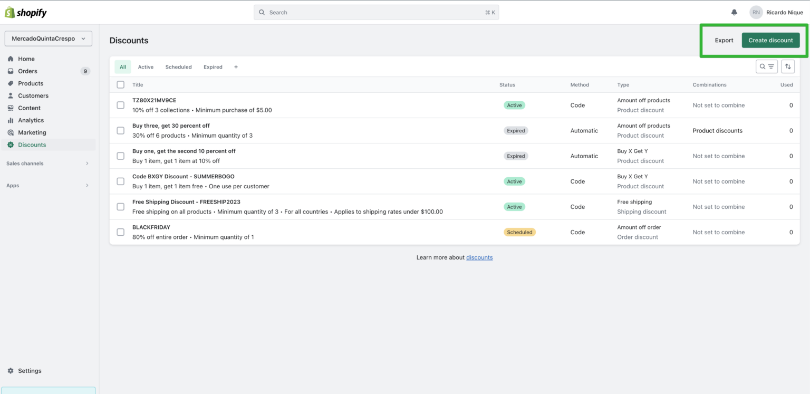Switch to the Expired tab
The width and height of the screenshot is (810, 394).
[x=213, y=66]
